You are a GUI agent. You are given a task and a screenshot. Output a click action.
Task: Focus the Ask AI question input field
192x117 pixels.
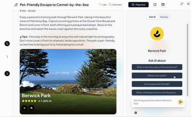tap(155, 102)
